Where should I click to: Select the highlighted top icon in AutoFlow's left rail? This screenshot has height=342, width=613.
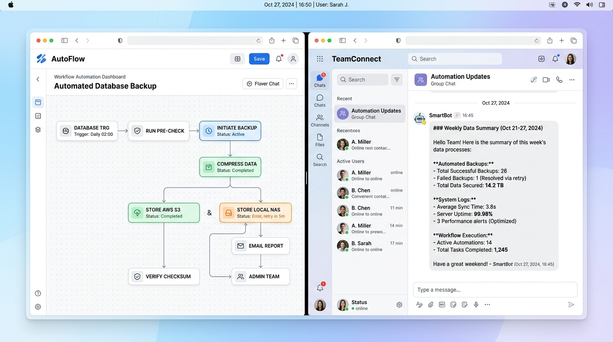pos(38,102)
